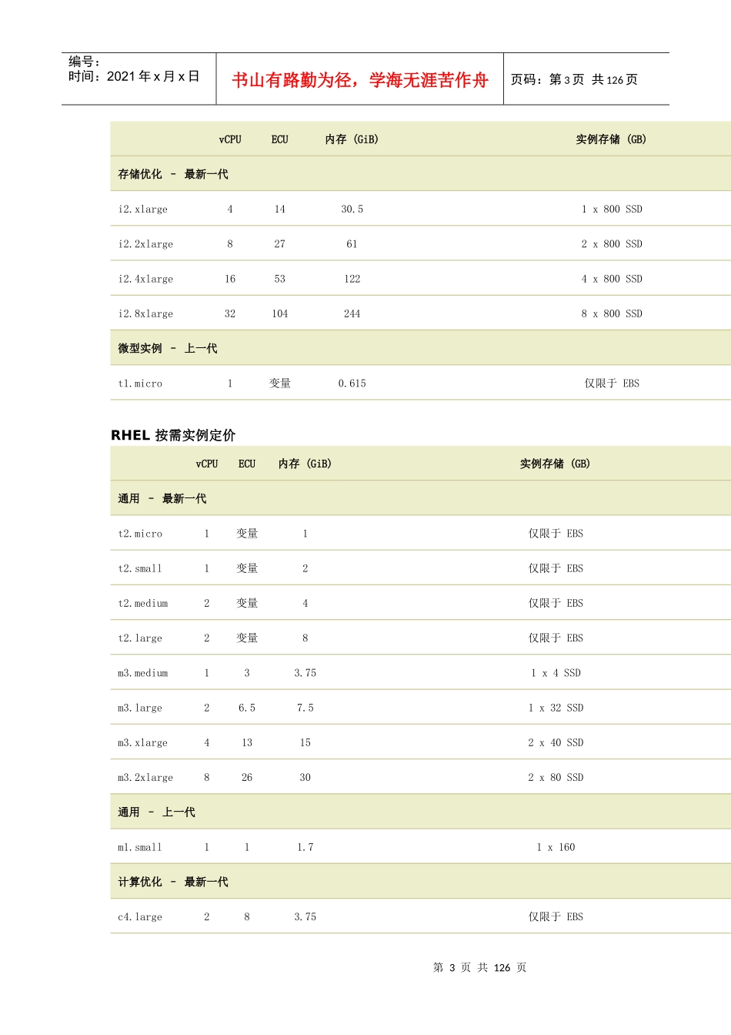The width and height of the screenshot is (731, 1035).
Task: Click the footer page number 第3页共126页
Action: click(x=480, y=968)
